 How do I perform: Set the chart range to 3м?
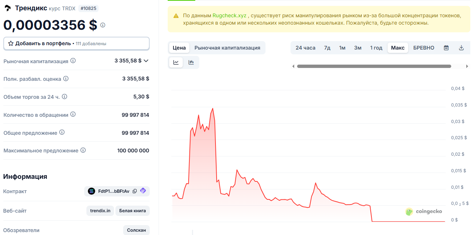[x=358, y=48]
